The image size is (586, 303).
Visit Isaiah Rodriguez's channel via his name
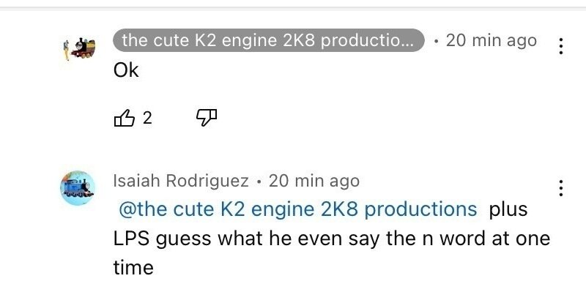tap(181, 180)
